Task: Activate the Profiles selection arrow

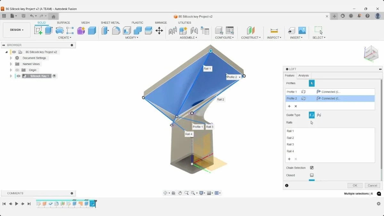Action: pos(312,83)
